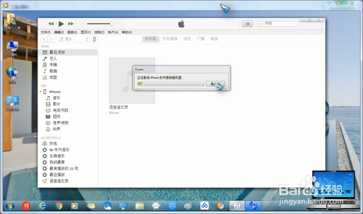The image size is (363, 214).
Task: Click the list view icon beside search
Action: tap(247, 24)
